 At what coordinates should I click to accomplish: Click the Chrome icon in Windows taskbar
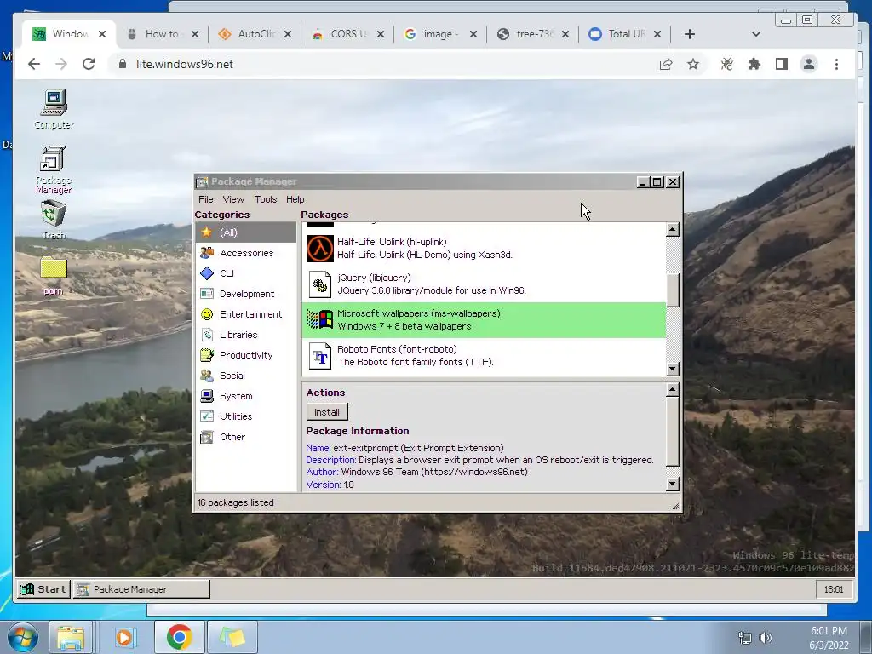click(179, 637)
